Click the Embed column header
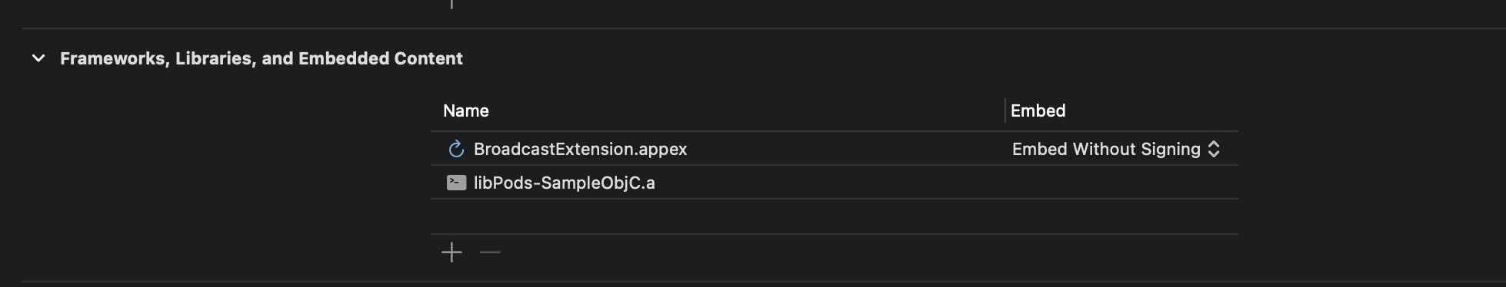 1038,111
